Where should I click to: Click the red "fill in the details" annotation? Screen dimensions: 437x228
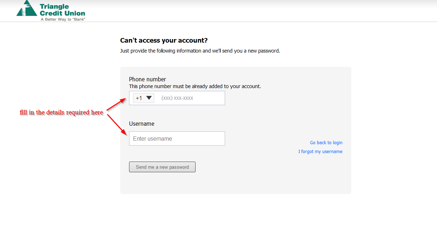point(61,113)
